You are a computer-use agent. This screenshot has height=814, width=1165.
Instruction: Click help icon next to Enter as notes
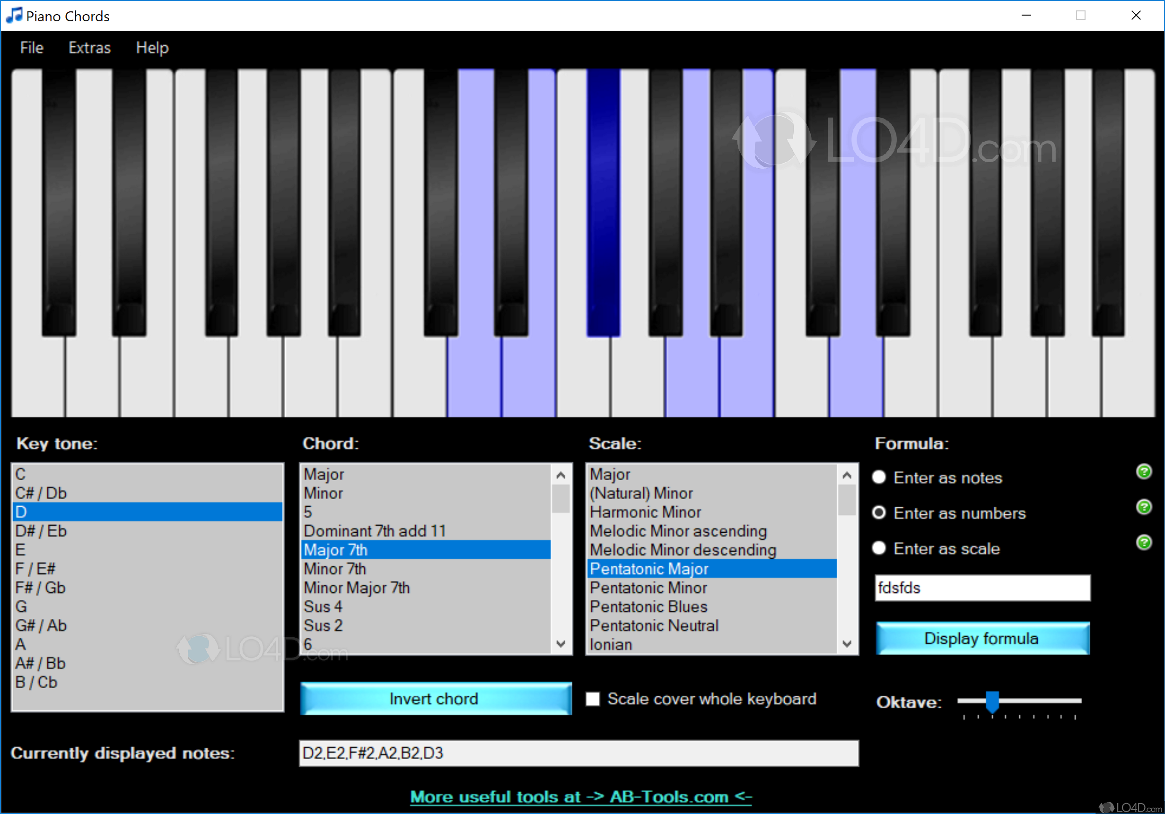1144,472
